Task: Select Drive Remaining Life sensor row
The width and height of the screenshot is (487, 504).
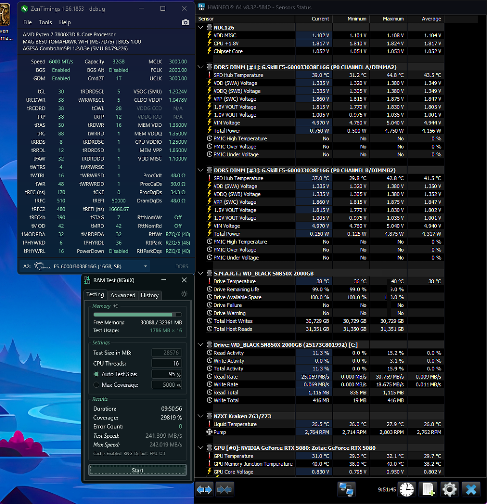Action: (x=325, y=290)
